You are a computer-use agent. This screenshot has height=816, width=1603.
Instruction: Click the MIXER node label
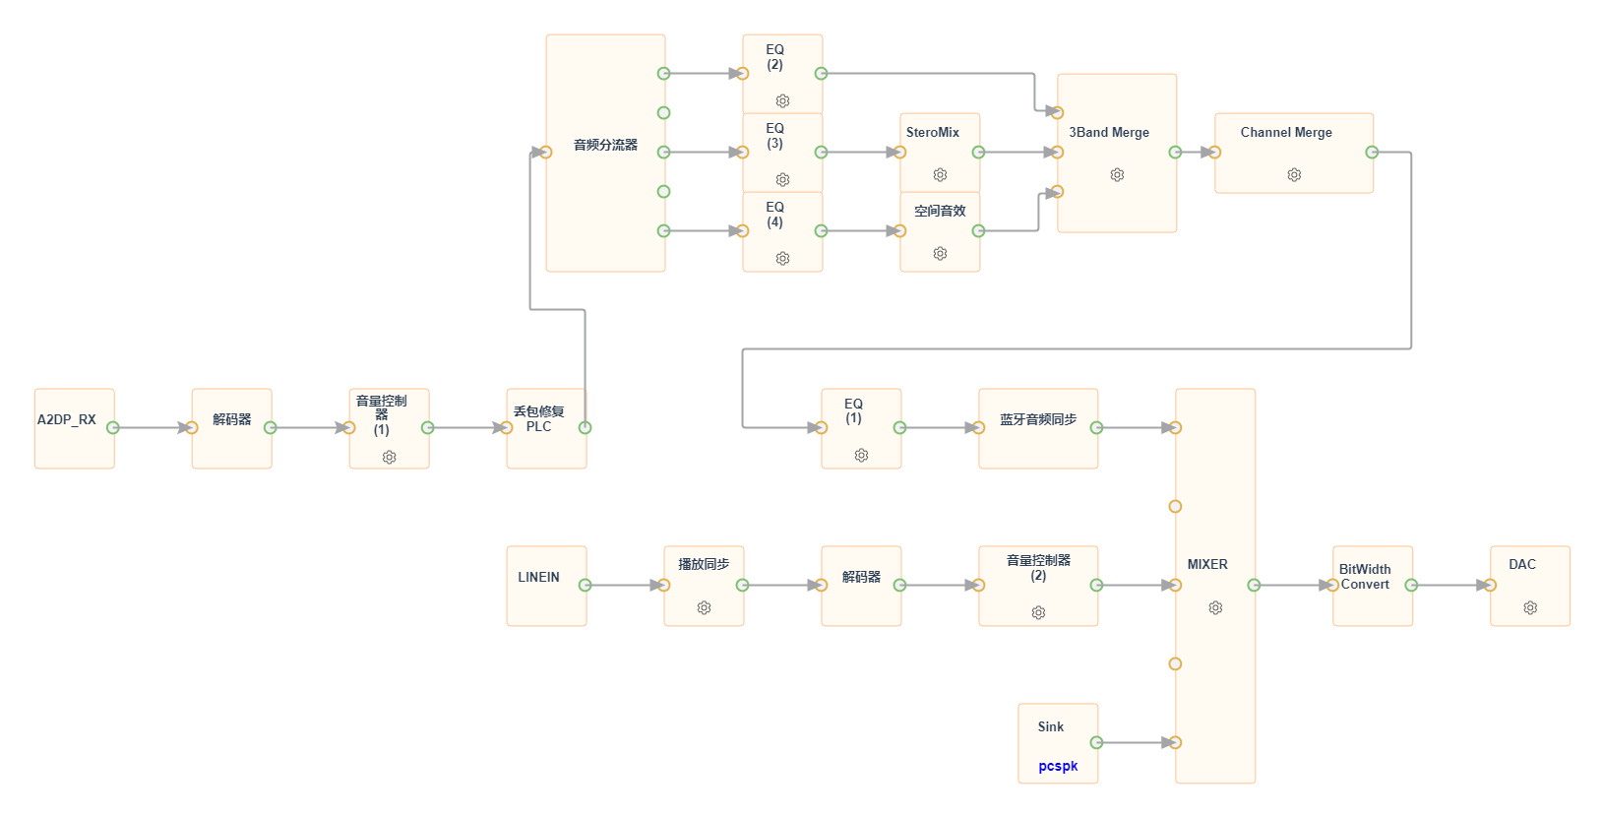(1207, 564)
